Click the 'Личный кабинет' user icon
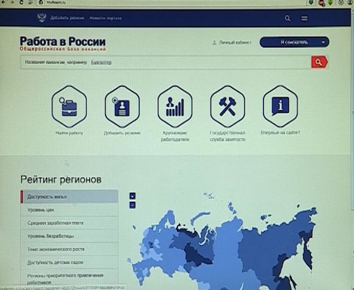 click(x=214, y=42)
